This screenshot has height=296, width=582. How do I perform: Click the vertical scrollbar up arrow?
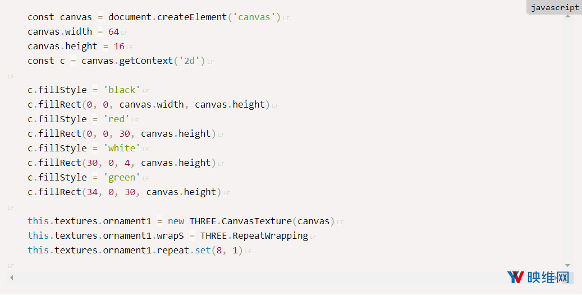pyautogui.click(x=567, y=16)
